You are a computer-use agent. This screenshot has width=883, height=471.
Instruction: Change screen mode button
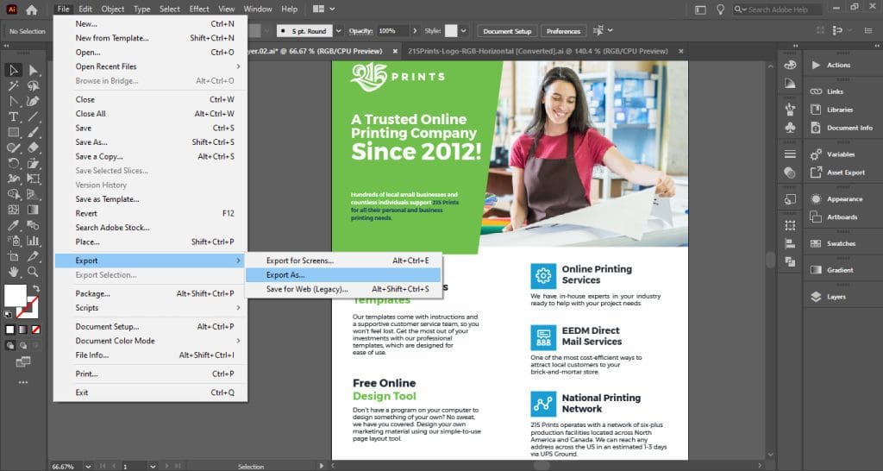pos(23,362)
